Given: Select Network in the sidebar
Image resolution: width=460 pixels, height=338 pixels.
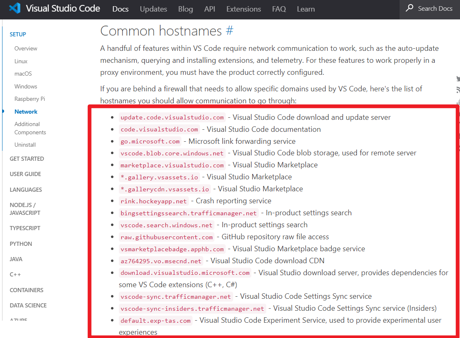Looking at the screenshot, I should pyautogui.click(x=26, y=112).
